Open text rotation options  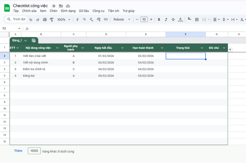(243, 19)
